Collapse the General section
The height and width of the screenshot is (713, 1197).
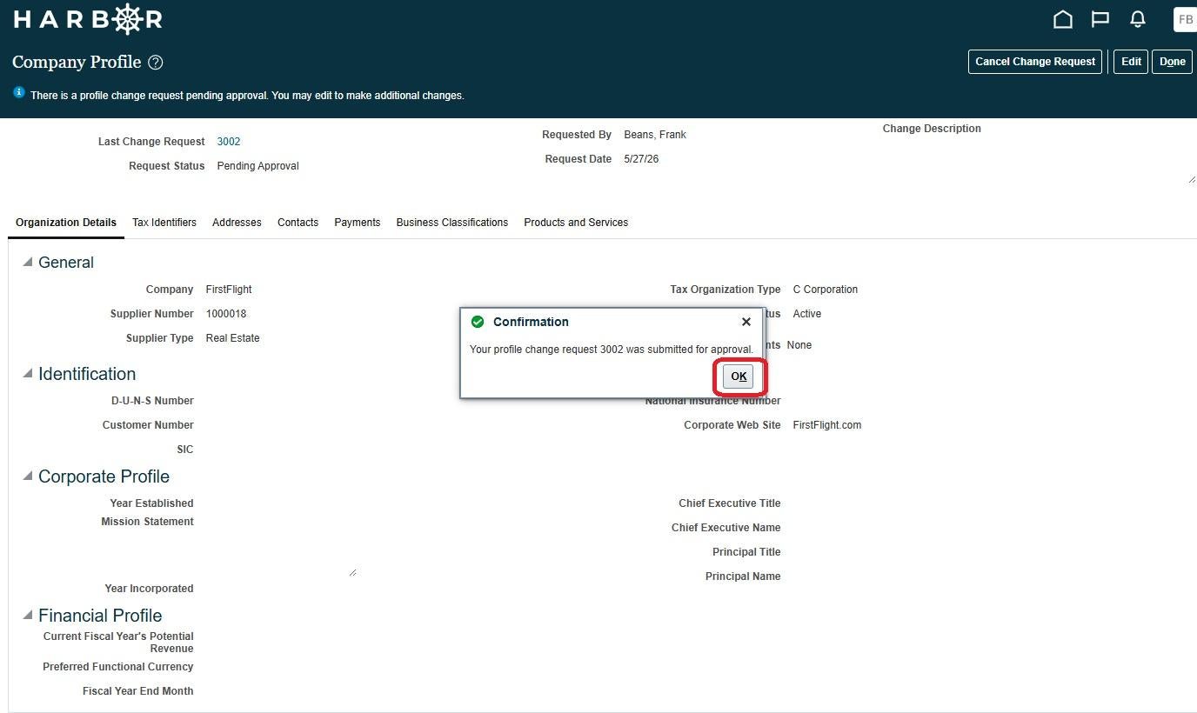28,262
